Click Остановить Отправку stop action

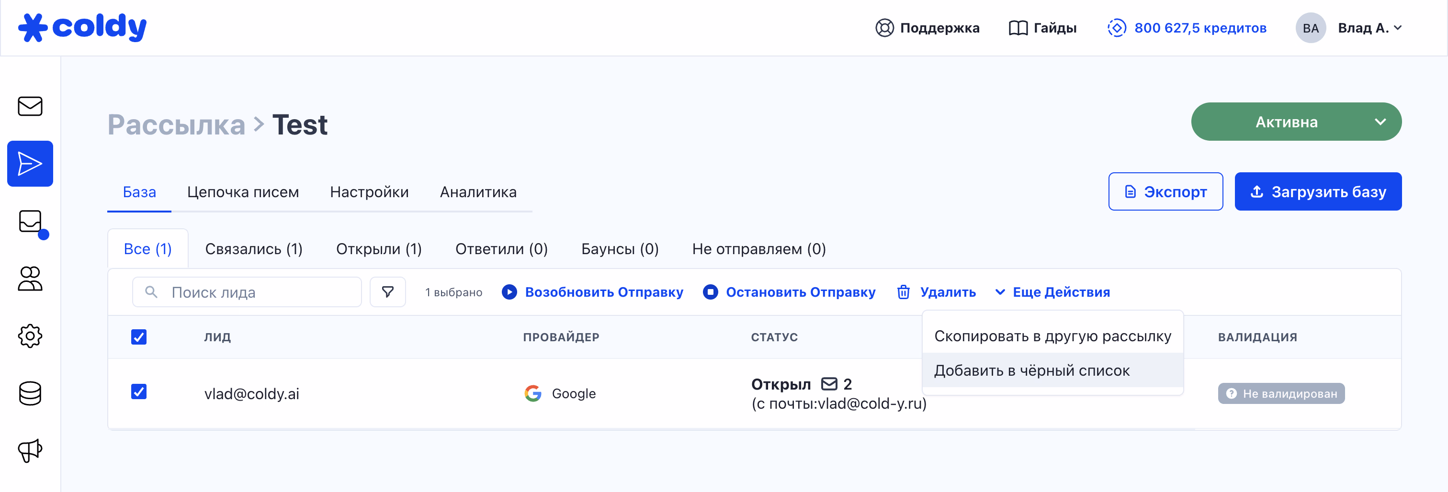click(x=789, y=292)
